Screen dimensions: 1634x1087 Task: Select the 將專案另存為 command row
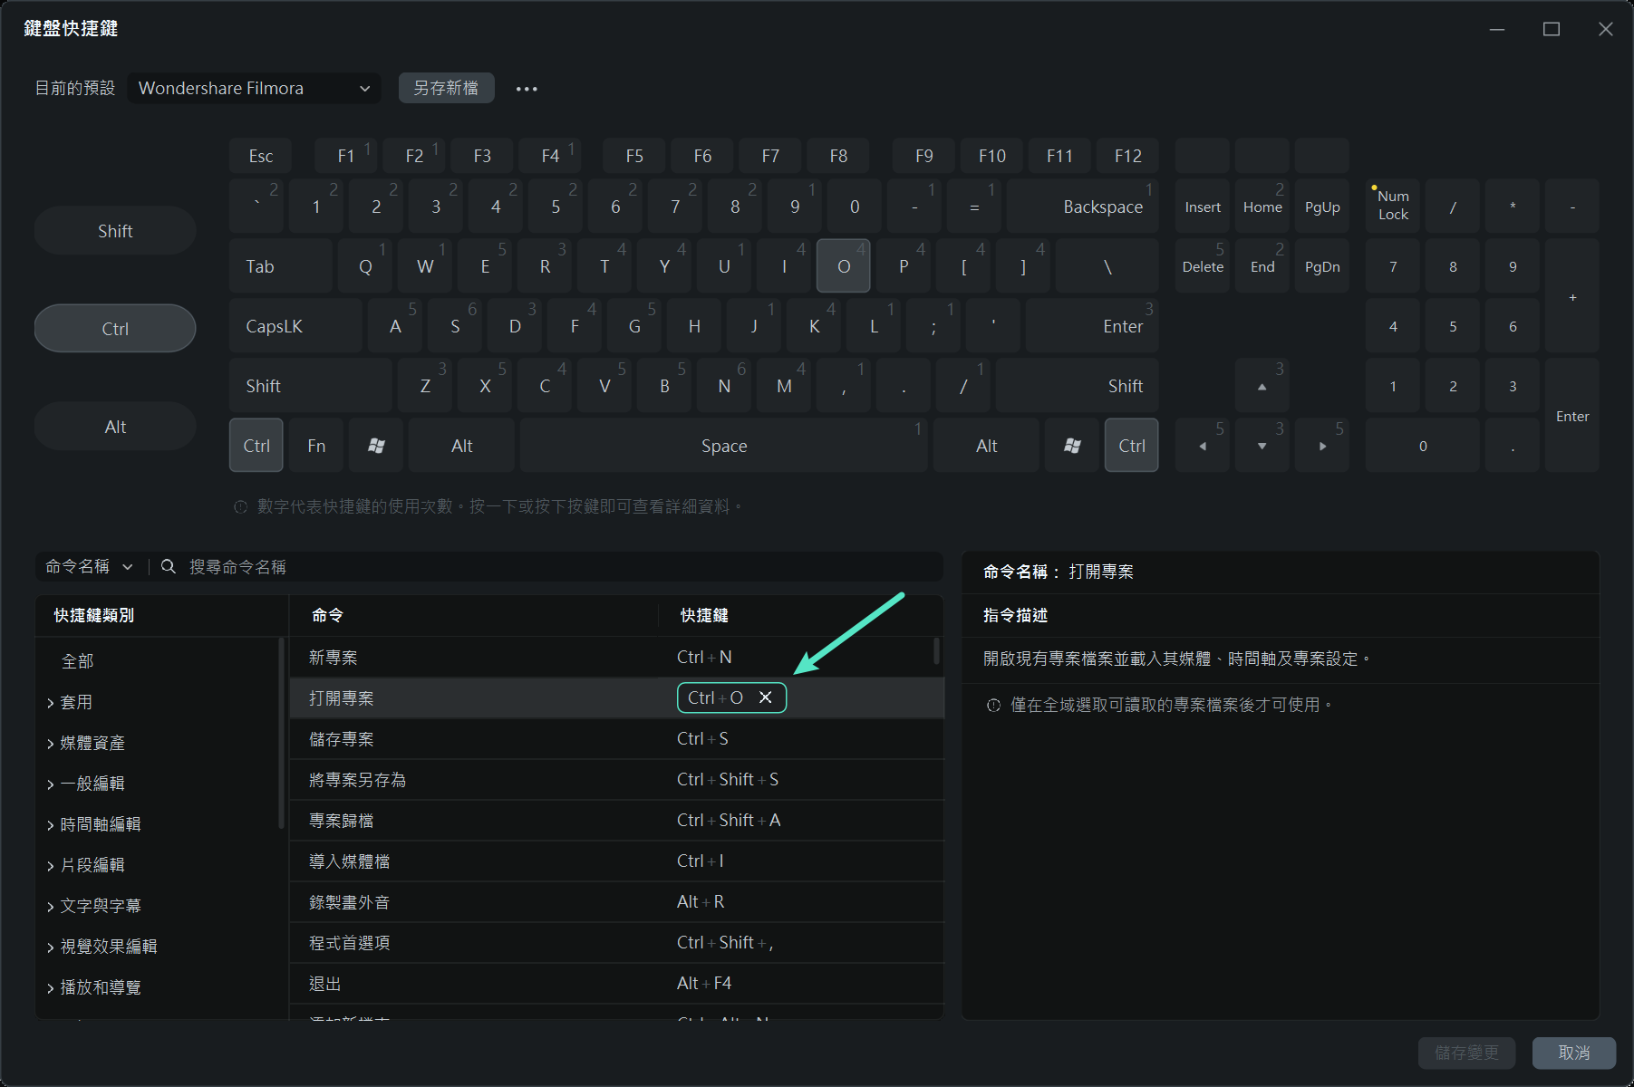coord(616,780)
